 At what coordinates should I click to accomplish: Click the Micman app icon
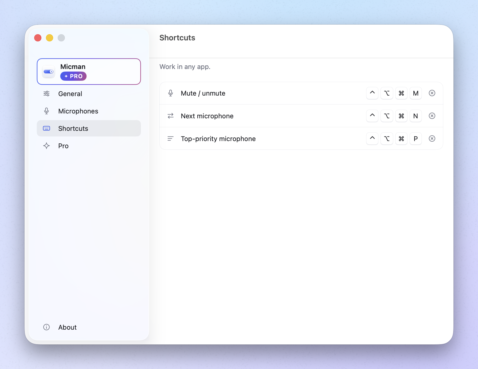tap(49, 72)
